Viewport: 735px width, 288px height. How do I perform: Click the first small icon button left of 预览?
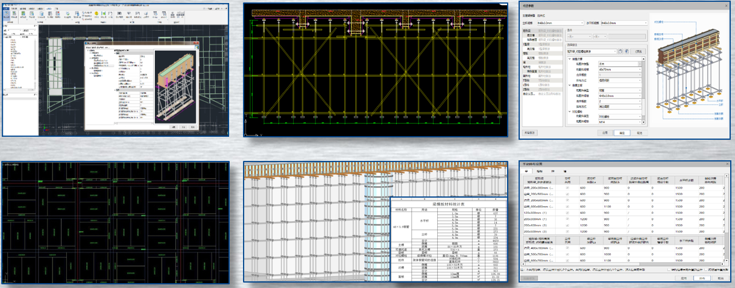620,52
